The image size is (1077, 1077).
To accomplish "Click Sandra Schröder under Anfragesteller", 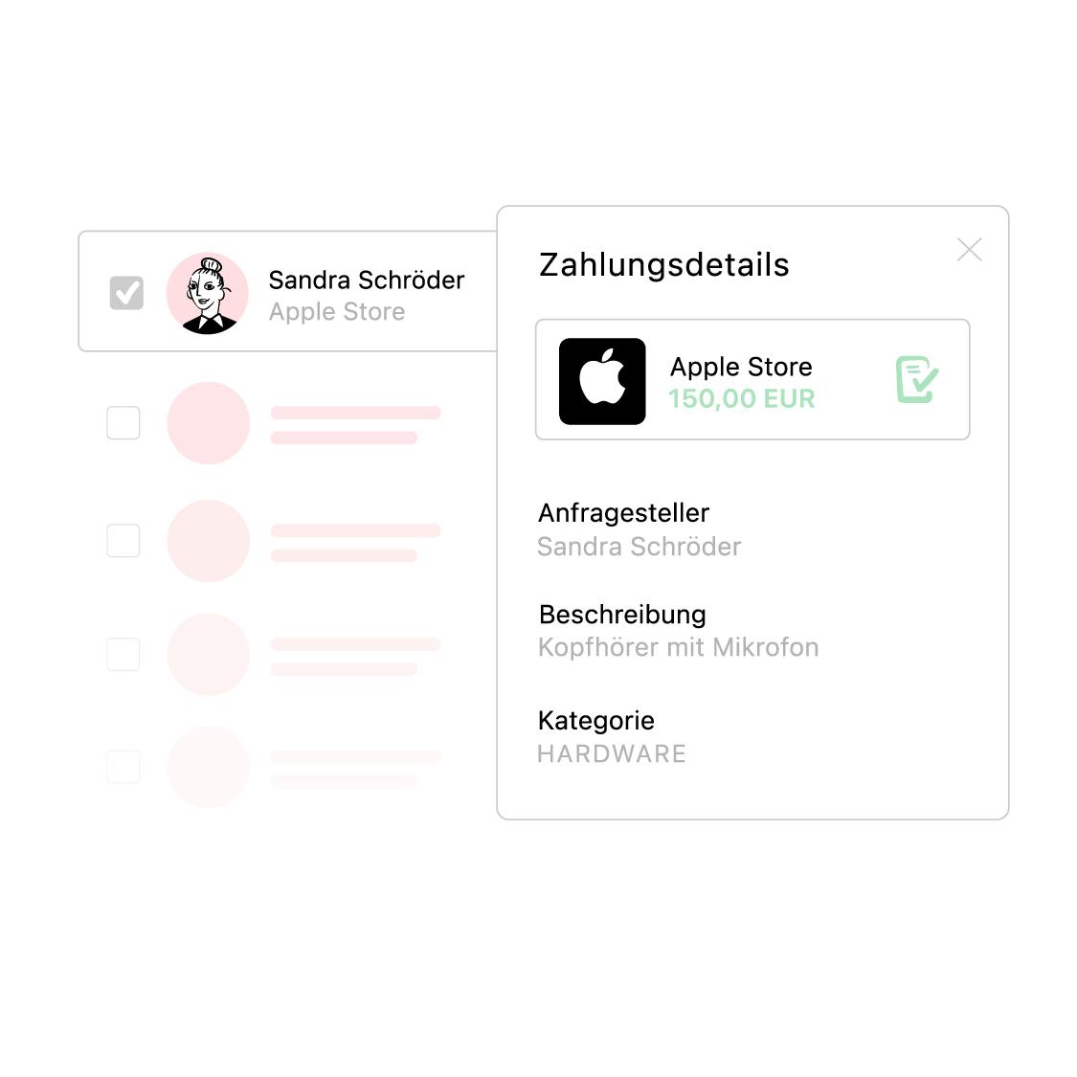I will pos(639,547).
